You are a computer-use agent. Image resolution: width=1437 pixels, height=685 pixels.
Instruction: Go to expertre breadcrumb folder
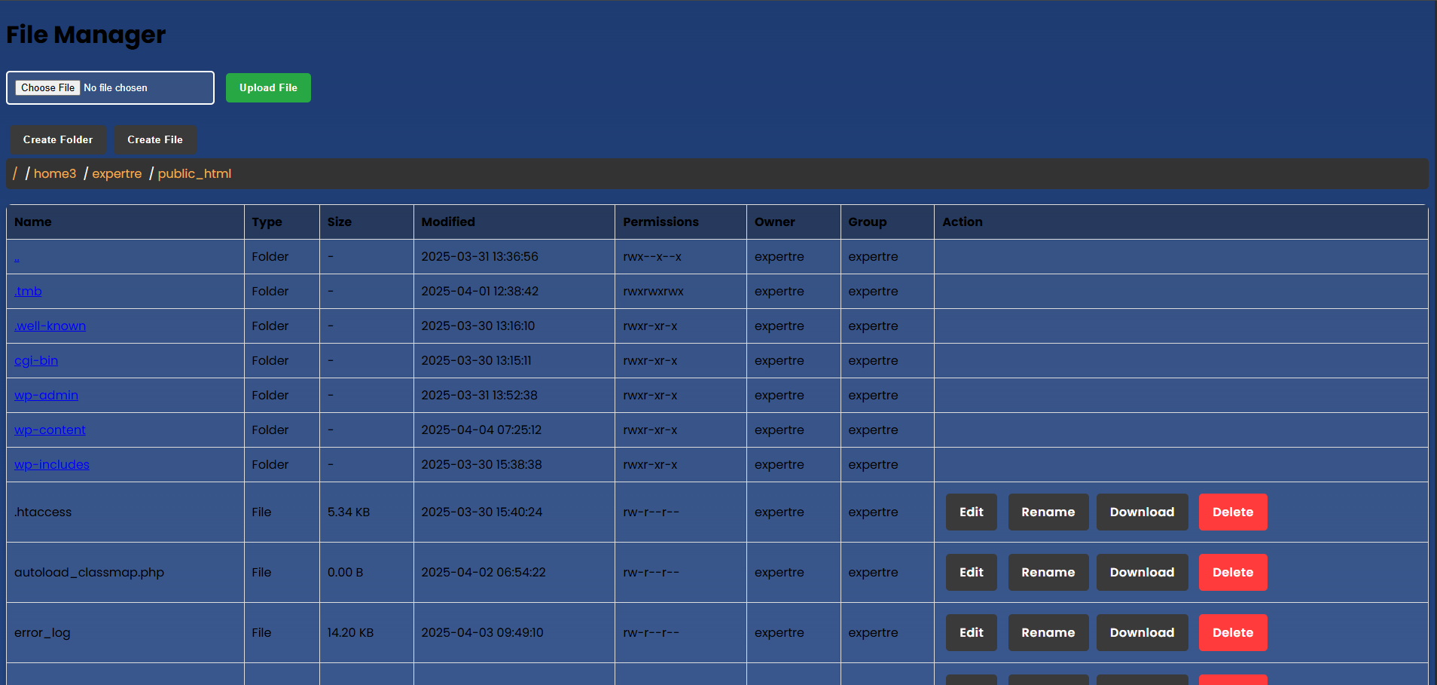(117, 173)
